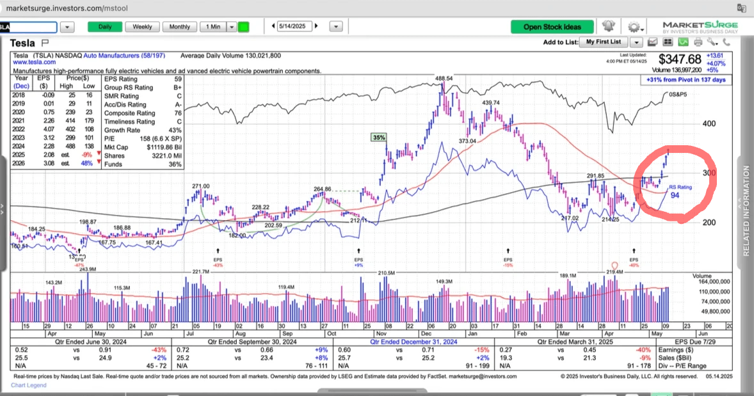Add stock to My First List

point(604,42)
